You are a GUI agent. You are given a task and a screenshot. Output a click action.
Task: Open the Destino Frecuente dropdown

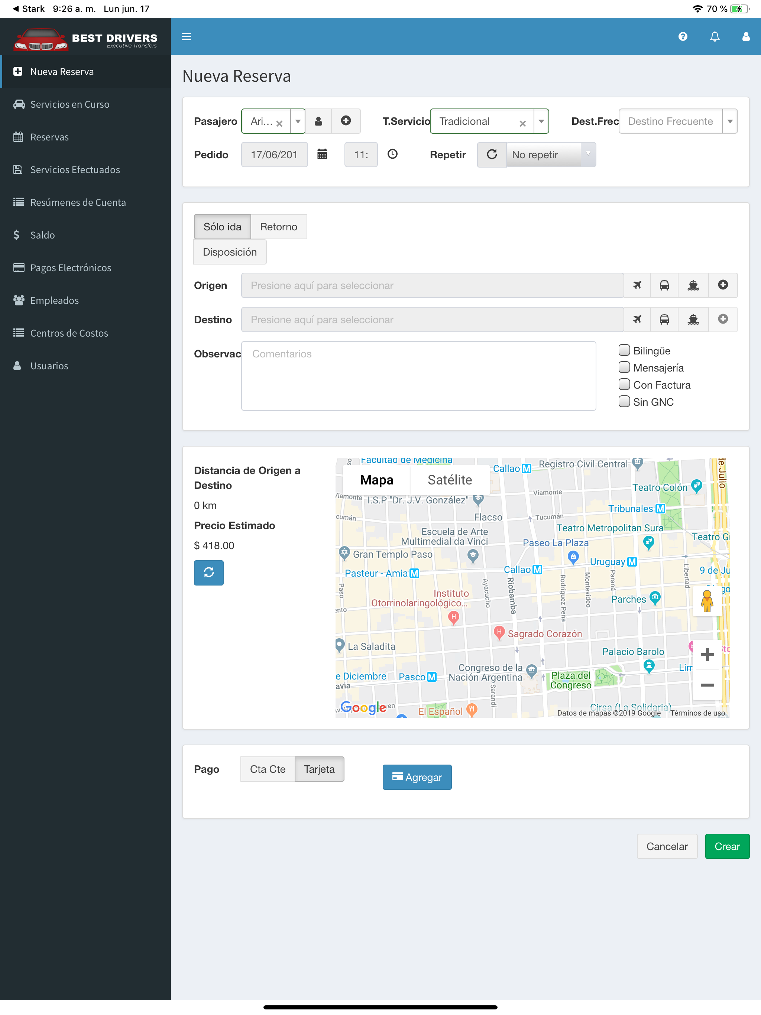[678, 121]
